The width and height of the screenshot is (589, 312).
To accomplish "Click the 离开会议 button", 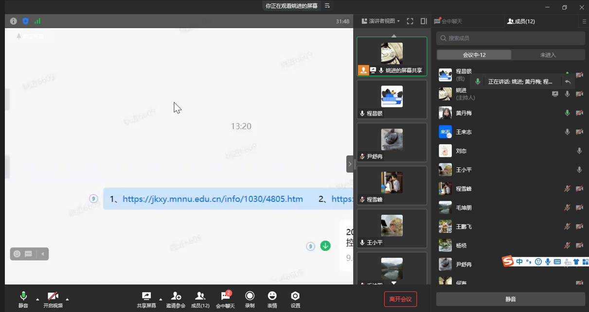I will (x=400, y=299).
